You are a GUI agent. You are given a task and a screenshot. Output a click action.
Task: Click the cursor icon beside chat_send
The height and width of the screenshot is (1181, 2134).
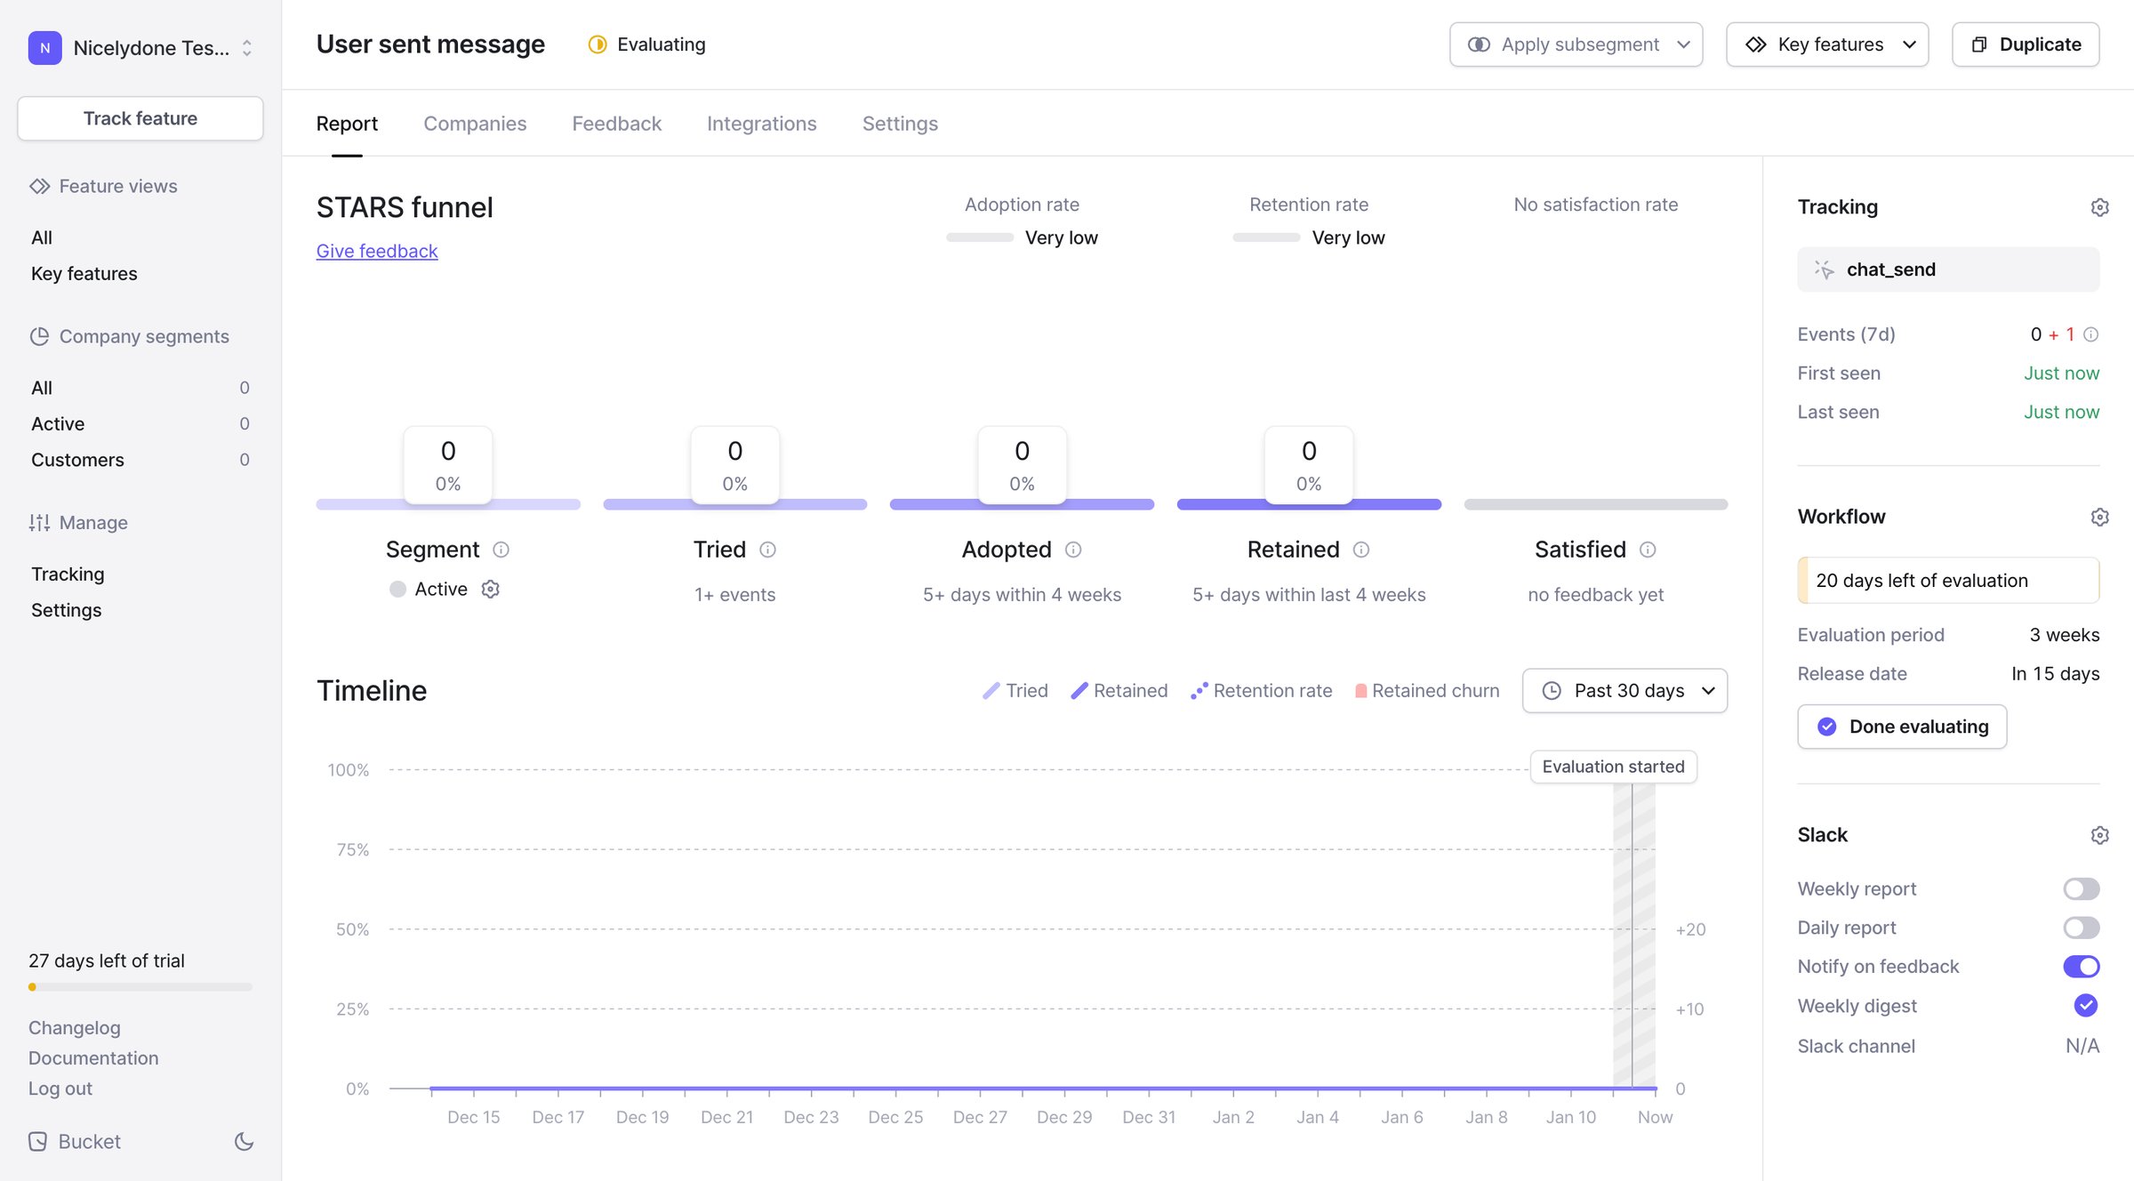tap(1825, 269)
